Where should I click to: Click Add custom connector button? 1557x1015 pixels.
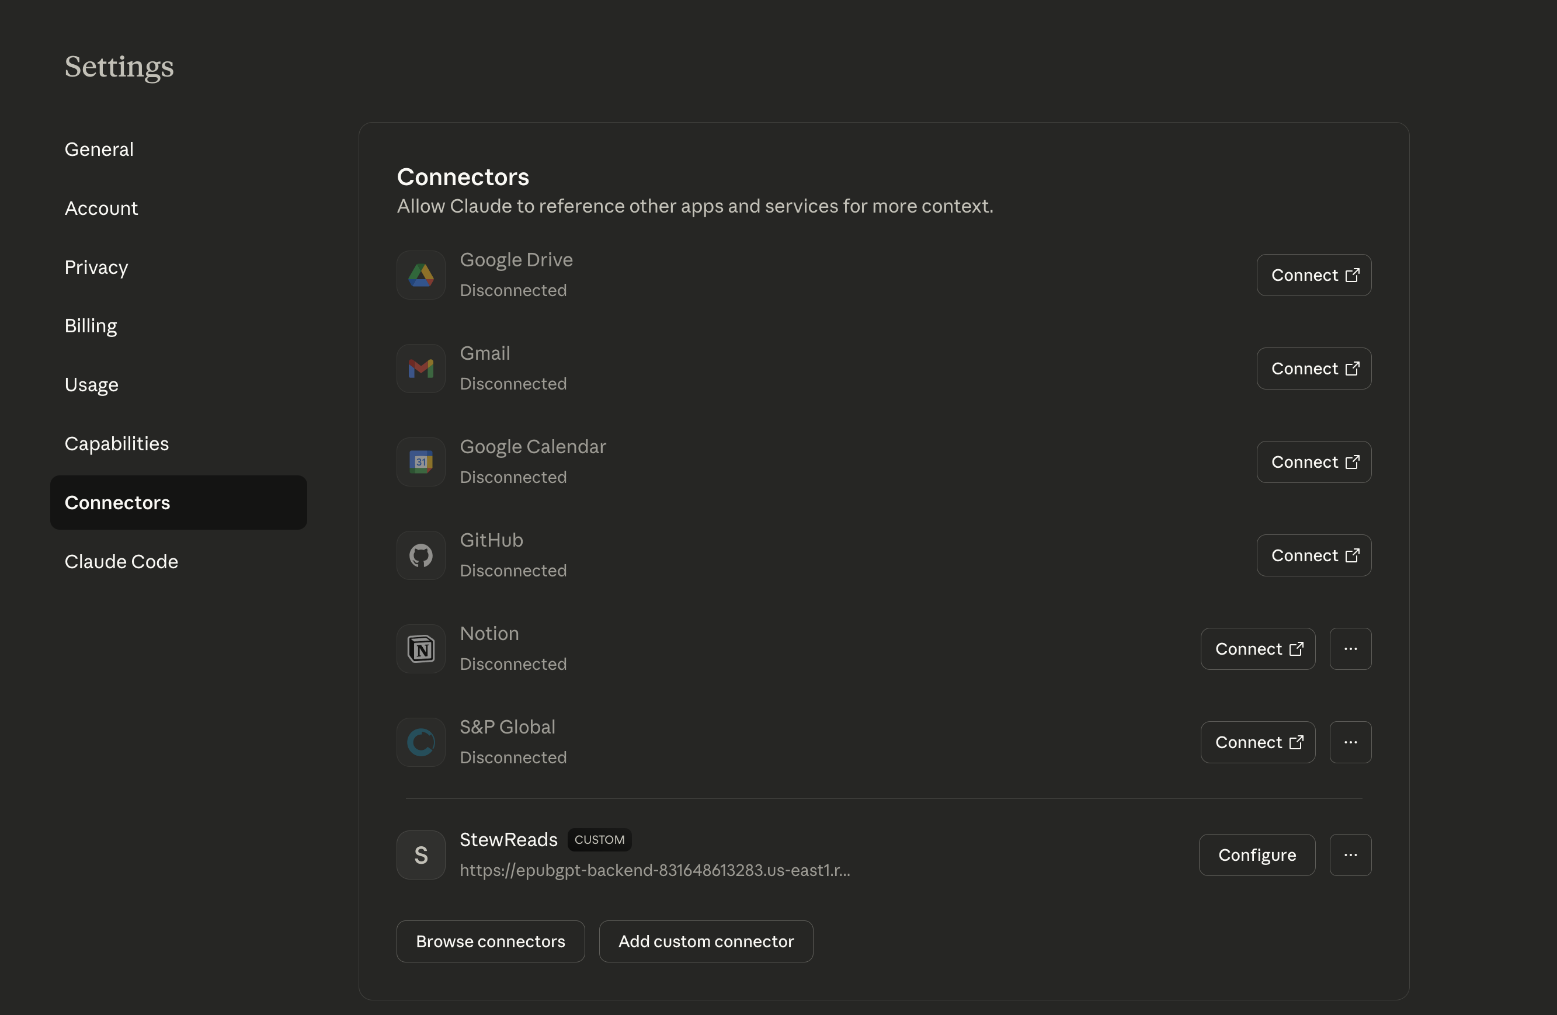coord(706,942)
